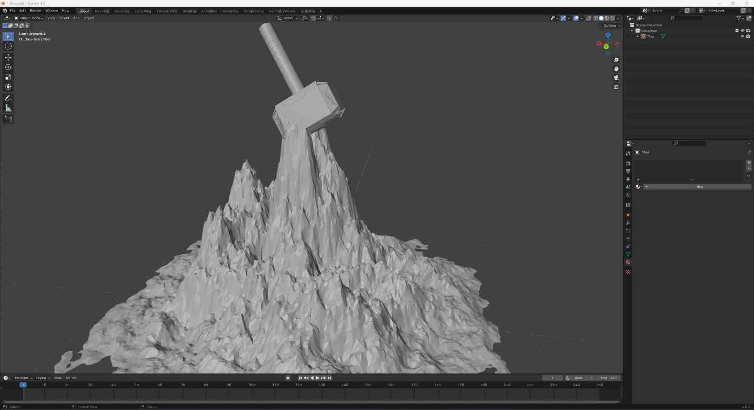Open the Object Constraints properties tab
754x410 pixels.
(x=628, y=246)
